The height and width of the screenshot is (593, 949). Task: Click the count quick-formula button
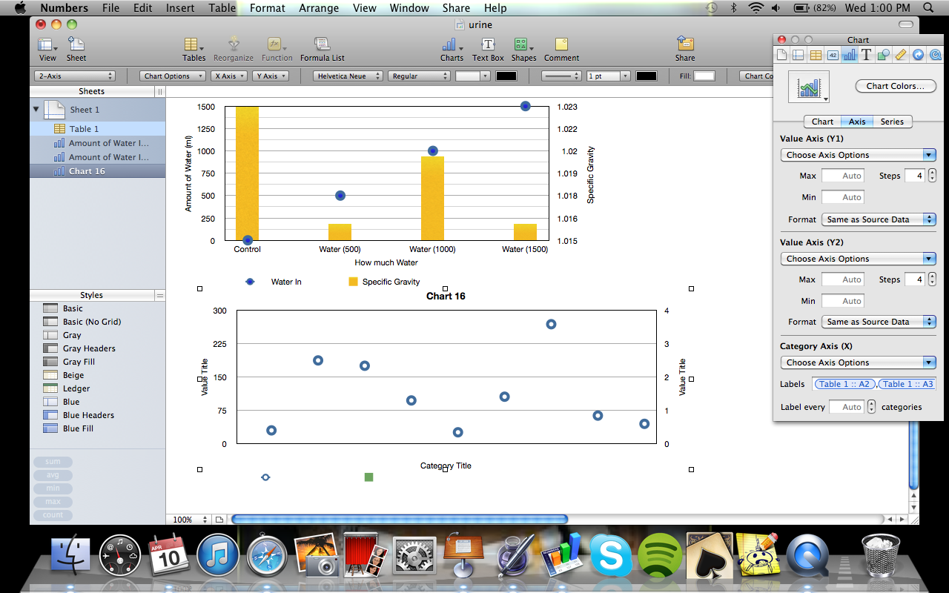click(x=53, y=515)
